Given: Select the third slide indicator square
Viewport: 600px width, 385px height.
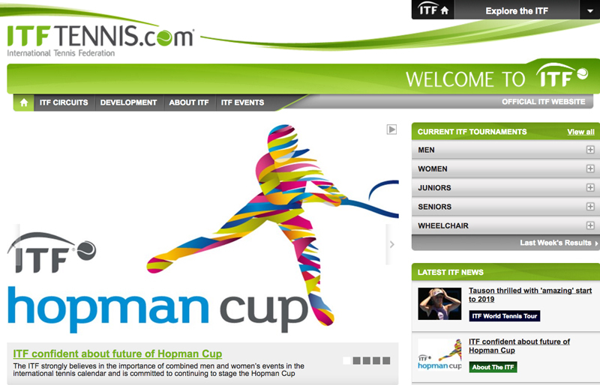Looking at the screenshot, I should (367, 360).
